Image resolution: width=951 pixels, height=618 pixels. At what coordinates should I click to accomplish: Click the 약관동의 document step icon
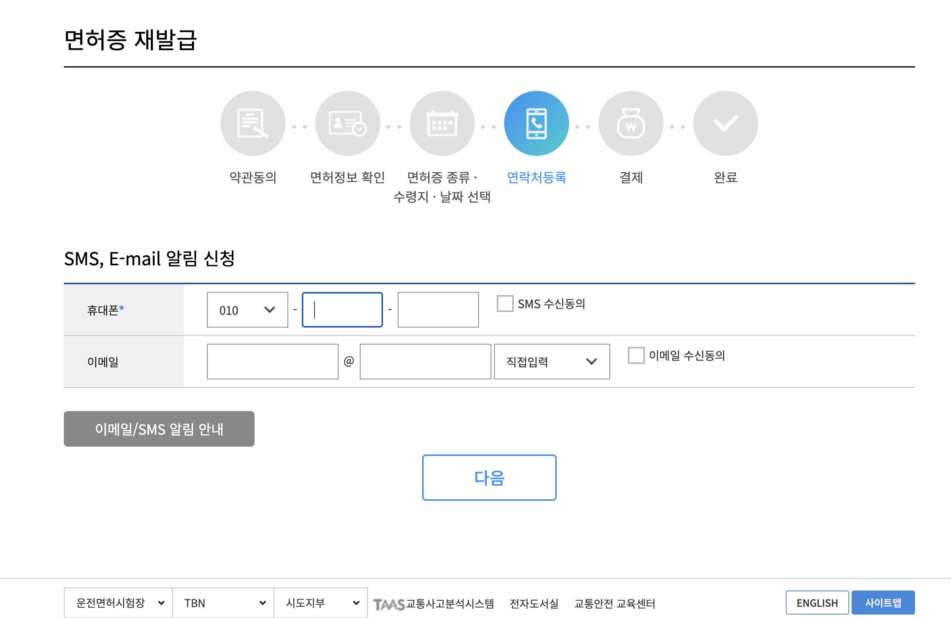253,123
